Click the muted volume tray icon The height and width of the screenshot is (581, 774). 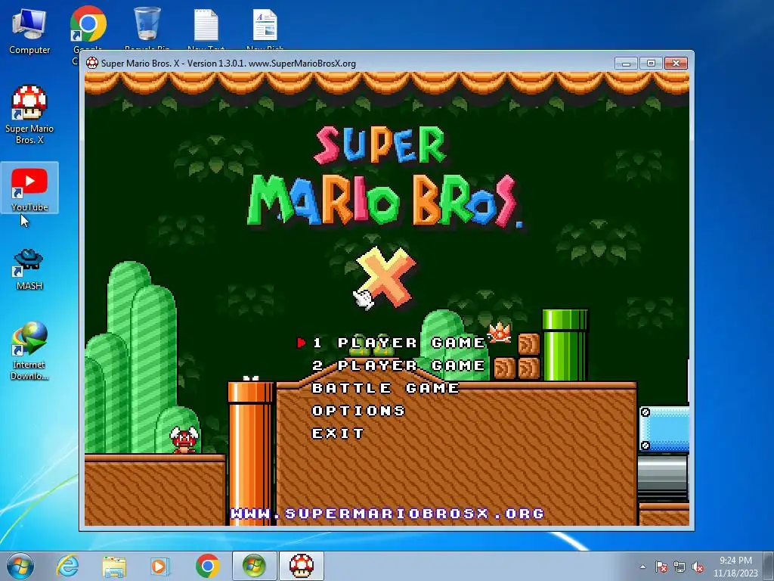point(698,567)
